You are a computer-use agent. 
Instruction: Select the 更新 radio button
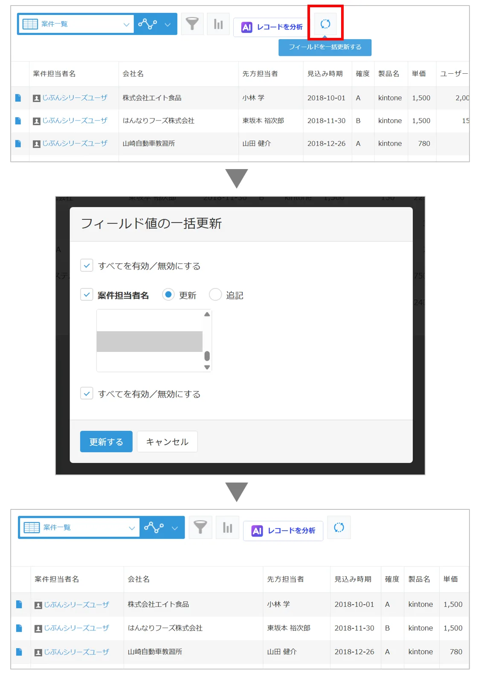(x=168, y=294)
